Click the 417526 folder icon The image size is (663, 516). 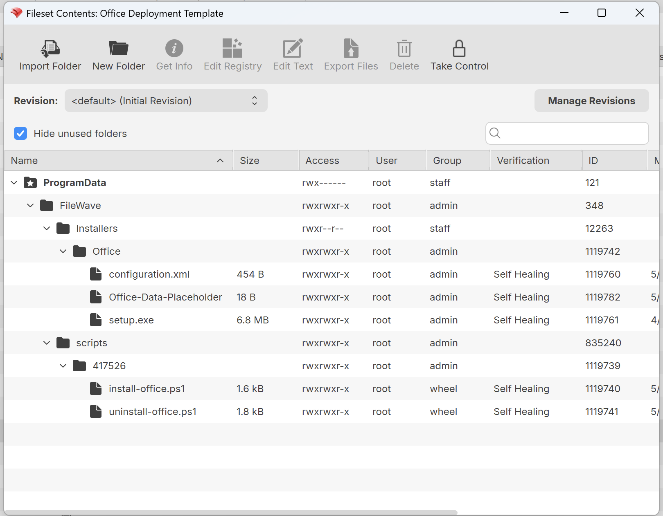pos(79,366)
